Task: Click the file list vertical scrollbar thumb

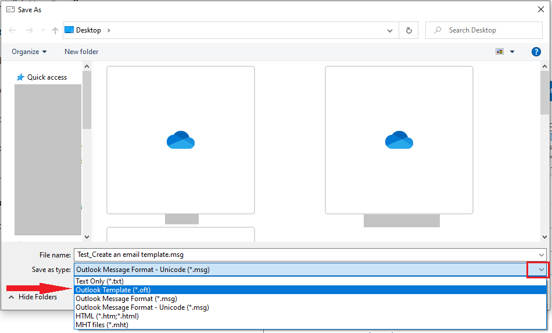Action: click(x=544, y=92)
